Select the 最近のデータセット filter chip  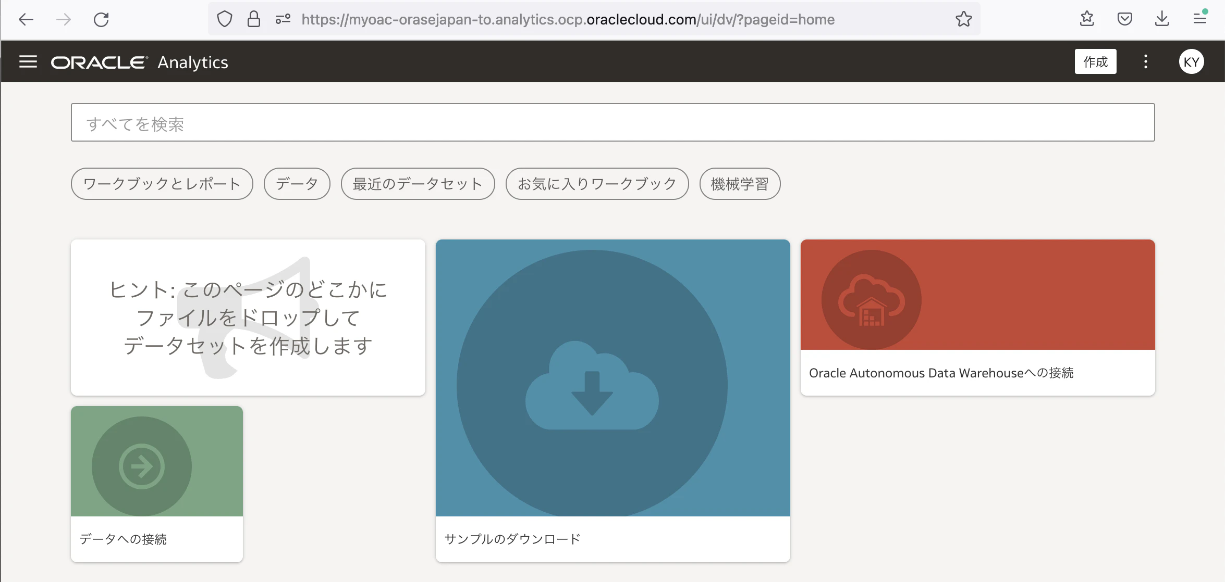(418, 184)
